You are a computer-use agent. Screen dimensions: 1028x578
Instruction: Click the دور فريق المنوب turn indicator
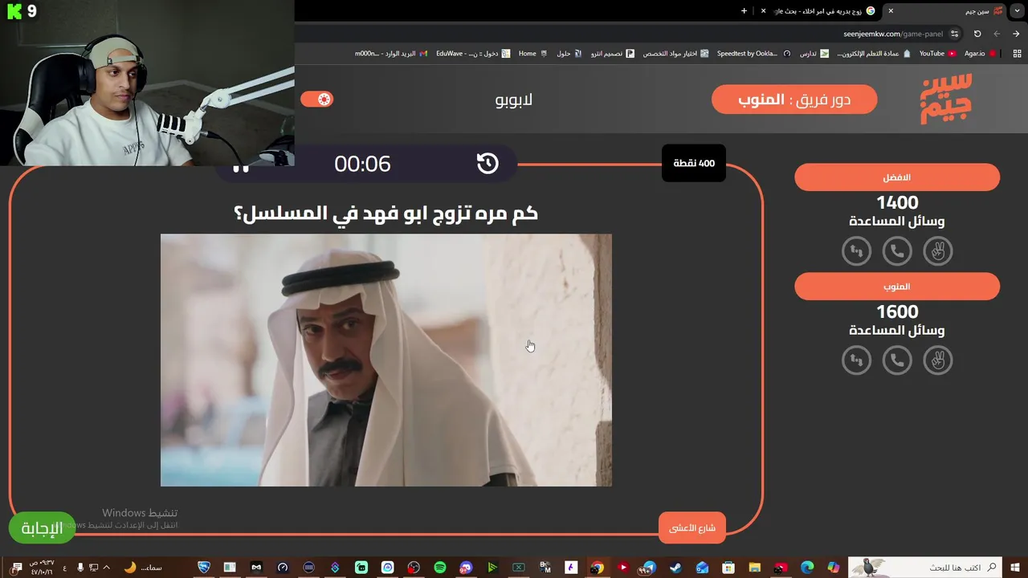pos(794,100)
